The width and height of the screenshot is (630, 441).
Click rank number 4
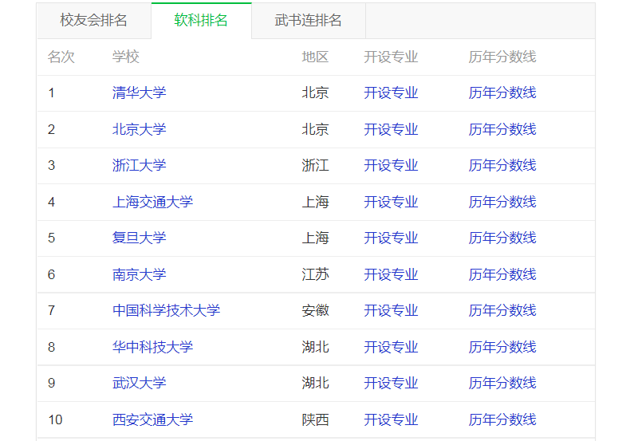51,203
